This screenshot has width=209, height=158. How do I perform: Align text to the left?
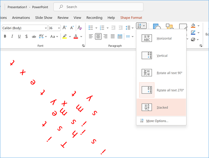tap(91, 36)
